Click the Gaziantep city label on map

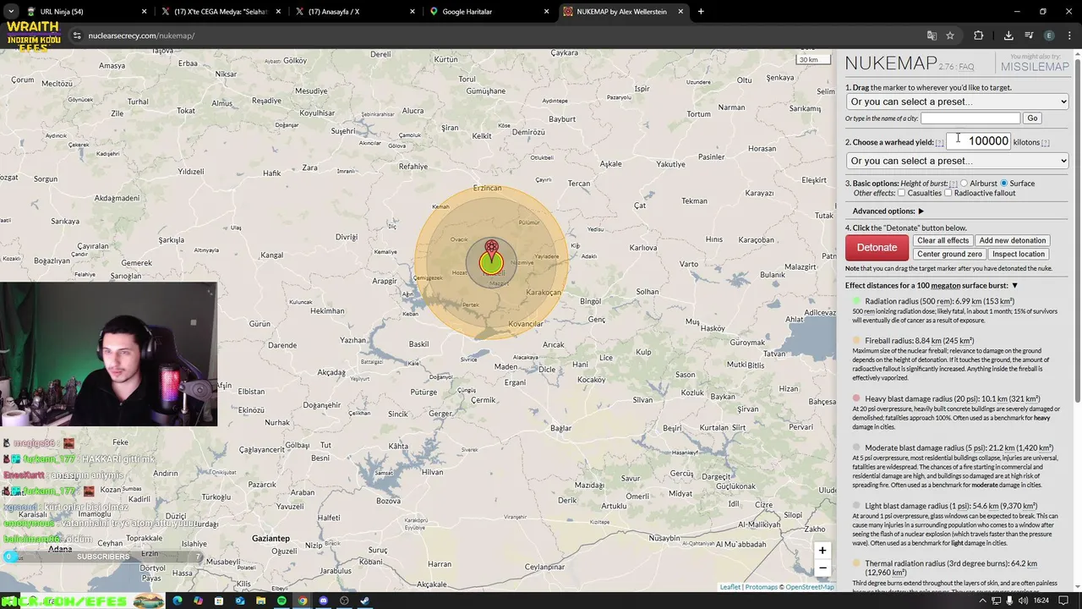coord(270,539)
